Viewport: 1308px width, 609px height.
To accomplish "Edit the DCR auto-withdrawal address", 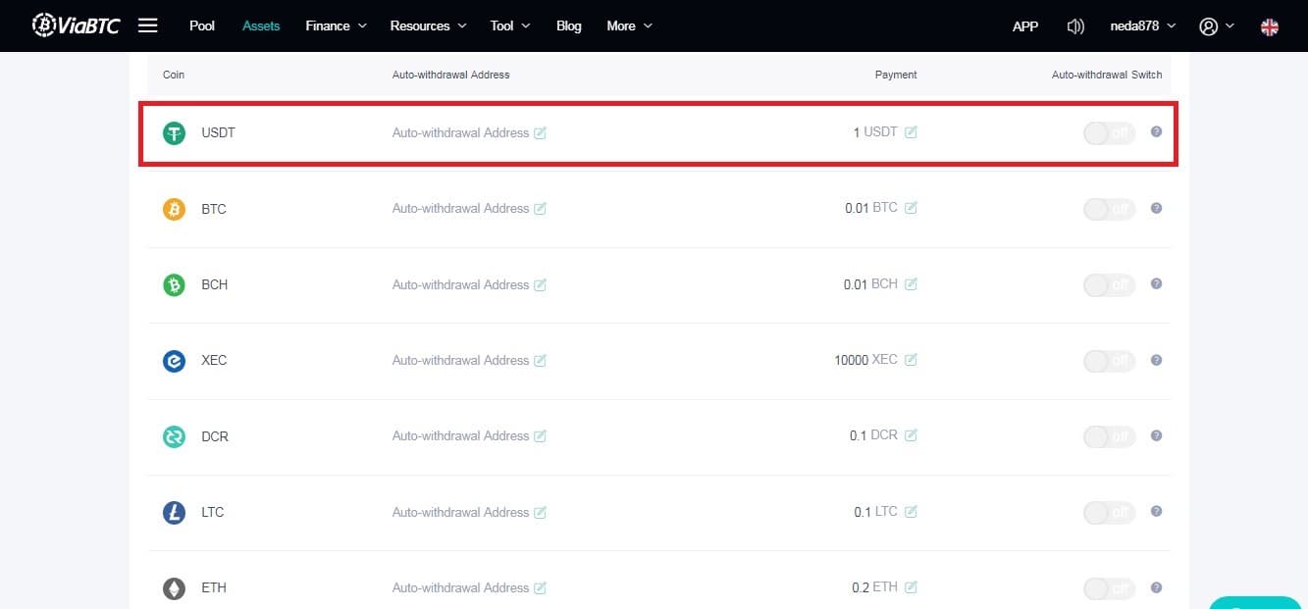I will point(540,436).
